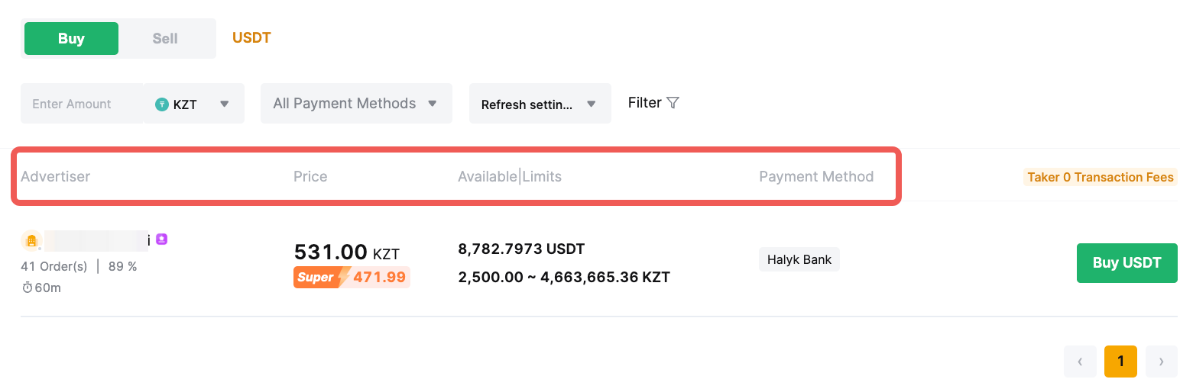Go to the next page arrow
The image size is (1180, 392).
click(1161, 361)
